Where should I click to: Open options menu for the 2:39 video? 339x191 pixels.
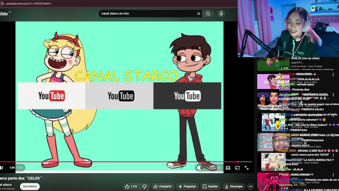pos(333,175)
